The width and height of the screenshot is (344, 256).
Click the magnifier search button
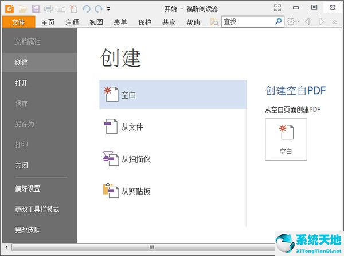pyautogui.click(x=279, y=21)
